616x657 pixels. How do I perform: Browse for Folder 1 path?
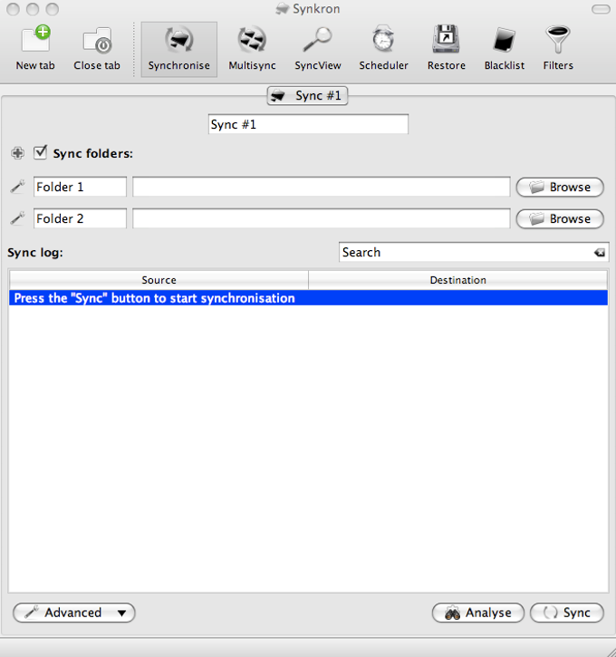tap(560, 187)
